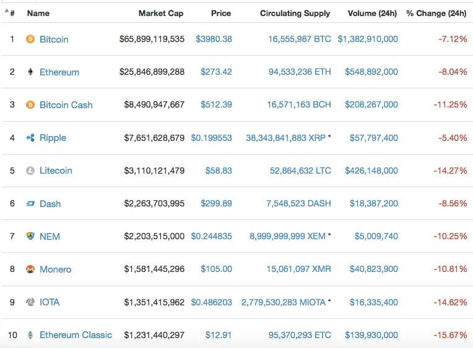Image resolution: width=473 pixels, height=348 pixels.
Task: Click supply 2,779,530,283 MIOTA
Action: 284,302
